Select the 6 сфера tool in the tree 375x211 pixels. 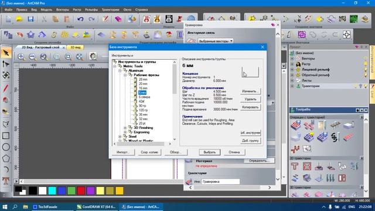(x=145, y=97)
